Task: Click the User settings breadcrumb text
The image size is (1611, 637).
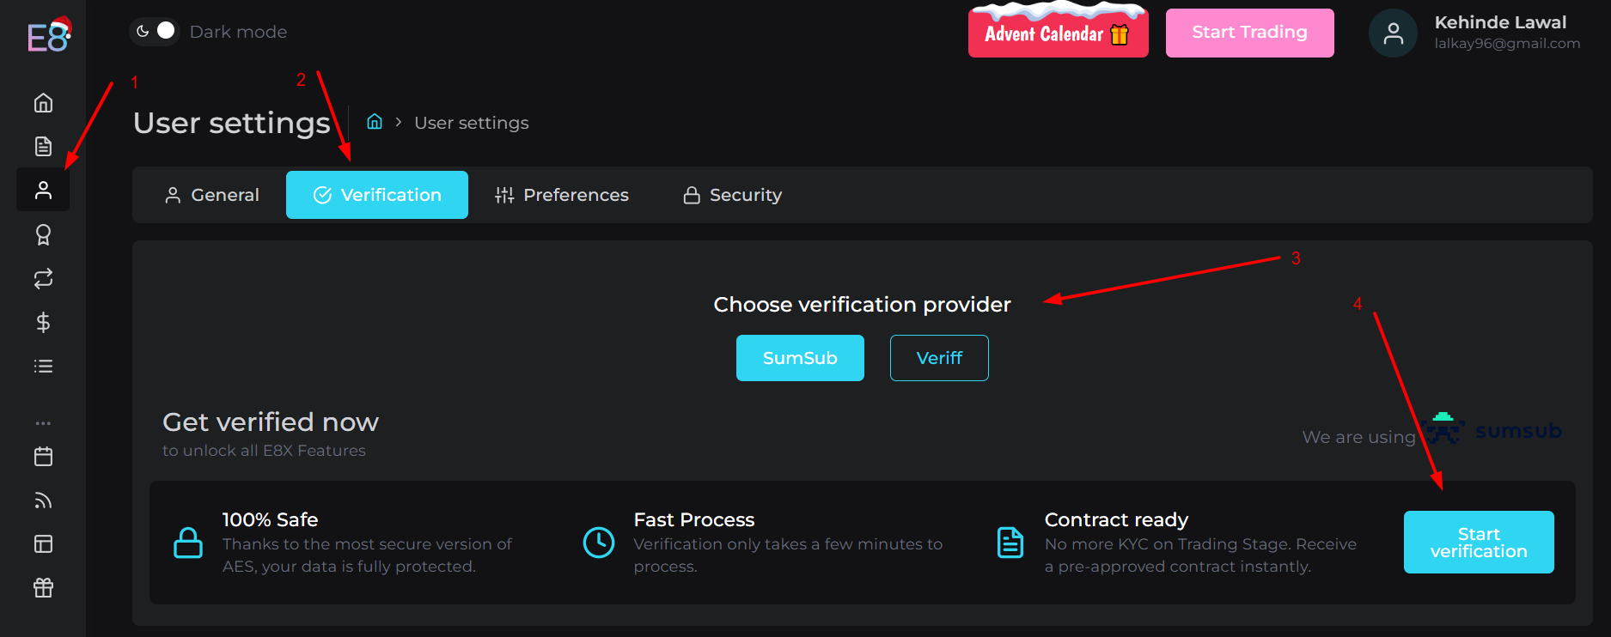Action: coord(472,123)
